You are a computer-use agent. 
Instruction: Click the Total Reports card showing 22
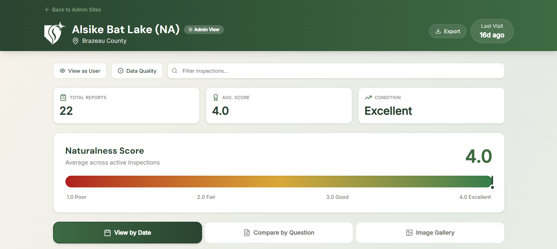coord(126,106)
